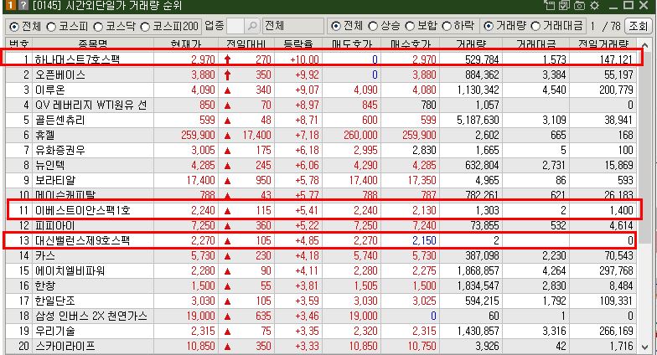Select the 상승 radio button

[x=372, y=26]
